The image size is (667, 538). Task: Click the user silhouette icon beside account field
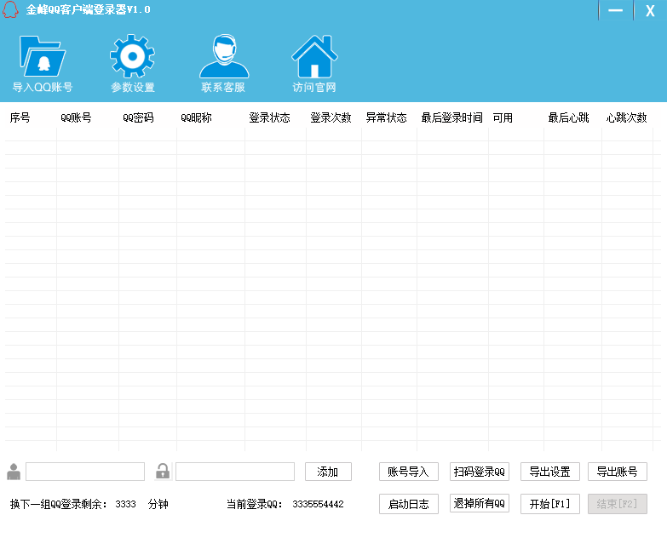coord(14,472)
